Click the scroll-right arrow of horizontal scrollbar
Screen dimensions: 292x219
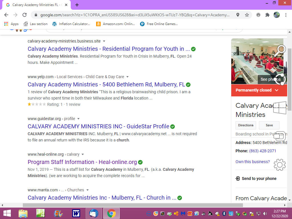tap(285, 205)
